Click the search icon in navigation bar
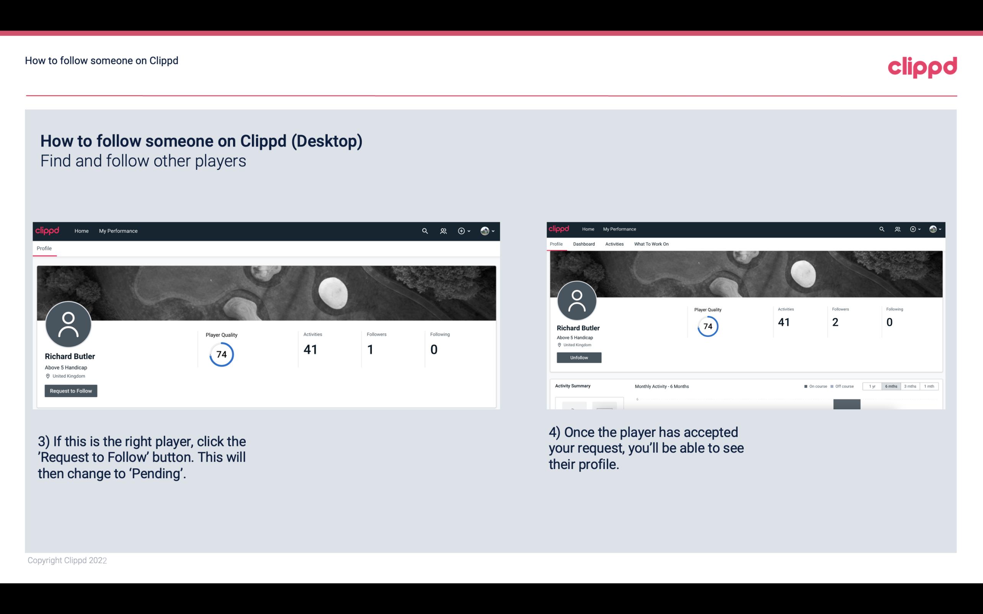This screenshot has width=983, height=614. click(424, 231)
